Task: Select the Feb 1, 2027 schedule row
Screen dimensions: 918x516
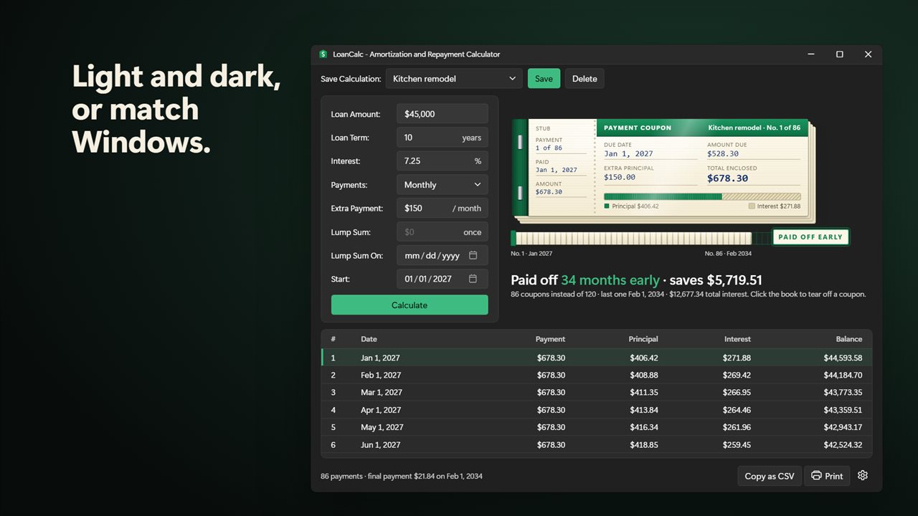Action: click(x=597, y=375)
